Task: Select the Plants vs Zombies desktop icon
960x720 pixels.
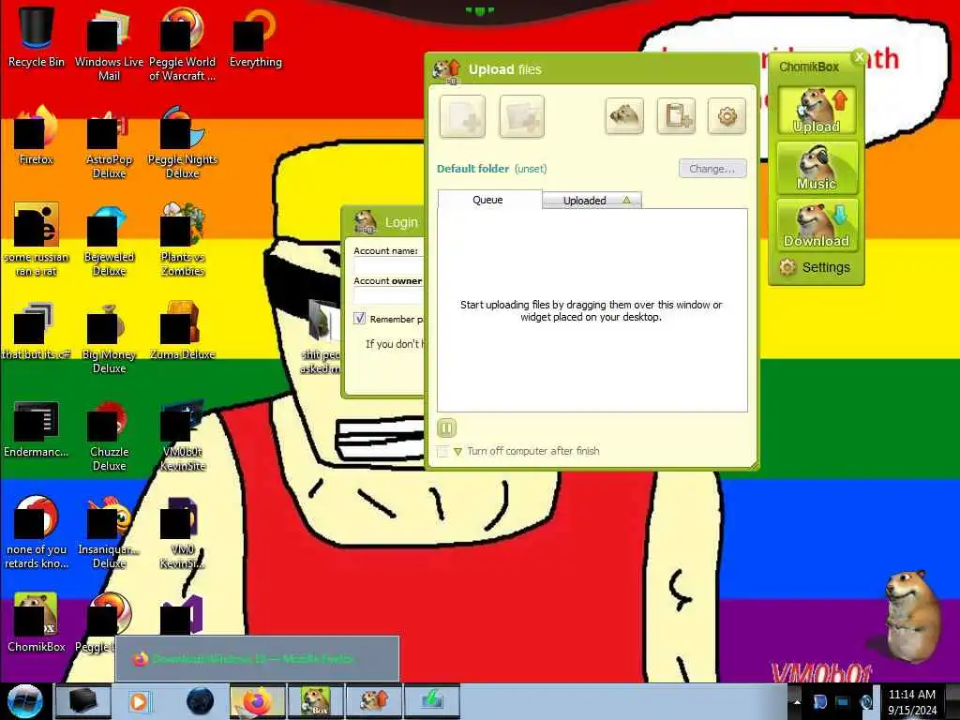Action: tap(183, 239)
